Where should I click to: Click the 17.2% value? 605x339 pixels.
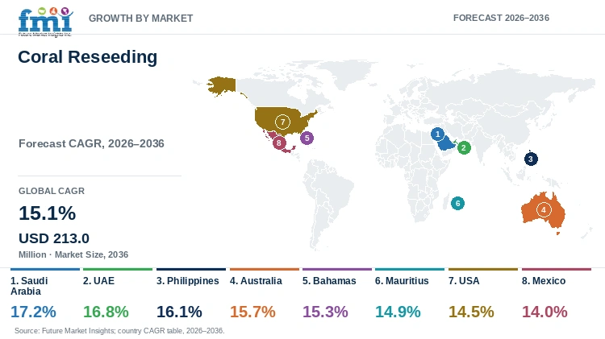pos(33,312)
